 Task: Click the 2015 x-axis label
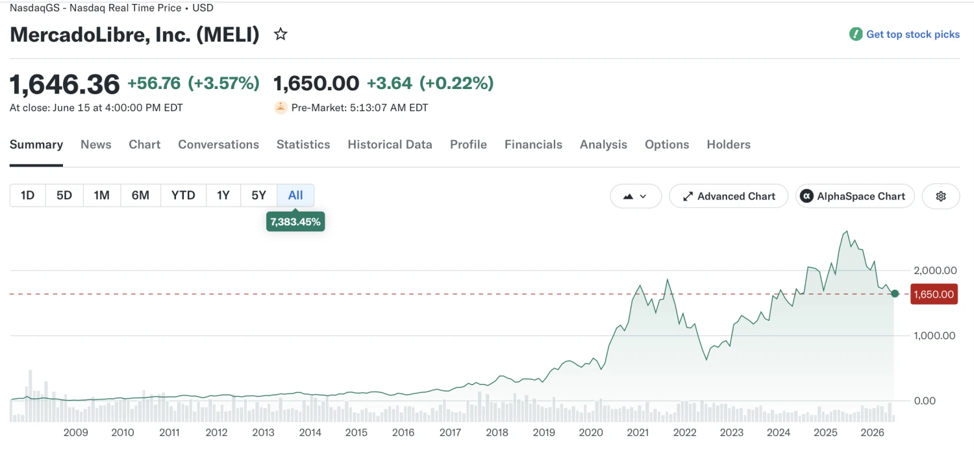pyautogui.click(x=356, y=433)
